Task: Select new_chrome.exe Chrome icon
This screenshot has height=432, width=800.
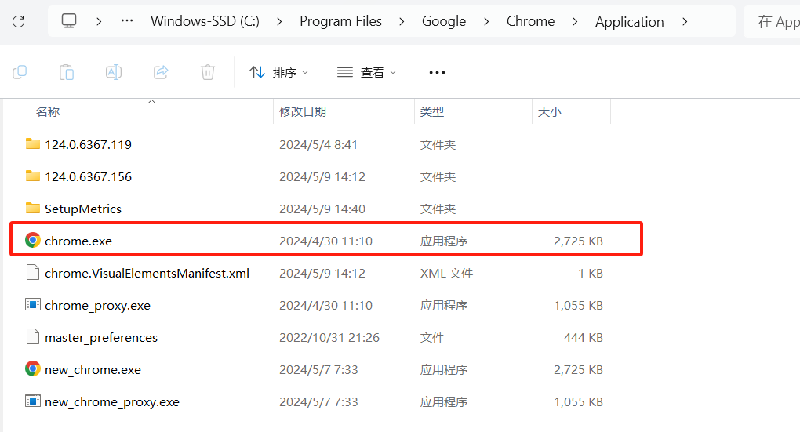Action: tap(33, 368)
